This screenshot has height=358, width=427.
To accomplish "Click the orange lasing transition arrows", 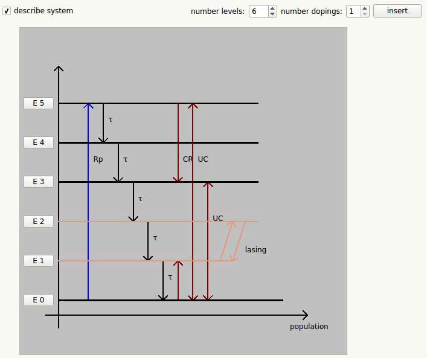I will pos(233,241).
